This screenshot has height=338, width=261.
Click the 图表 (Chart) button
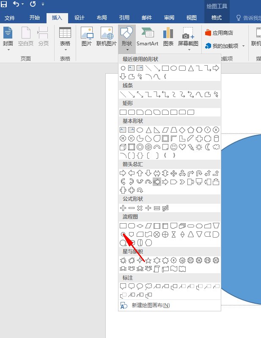168,37
